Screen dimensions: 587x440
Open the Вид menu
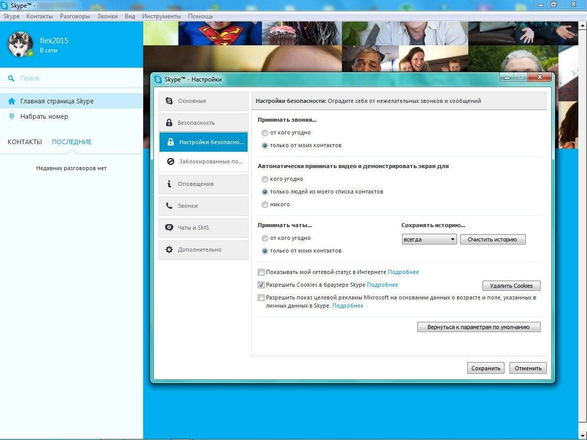[130, 16]
